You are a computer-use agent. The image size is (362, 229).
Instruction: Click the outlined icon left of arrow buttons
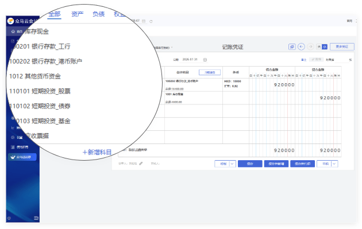(292, 47)
